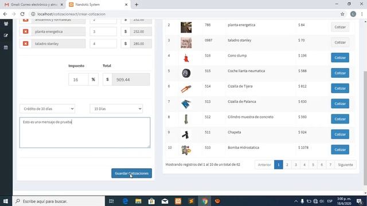Switch to the Gmail tab
The width and height of the screenshot is (367, 206).
34,5
